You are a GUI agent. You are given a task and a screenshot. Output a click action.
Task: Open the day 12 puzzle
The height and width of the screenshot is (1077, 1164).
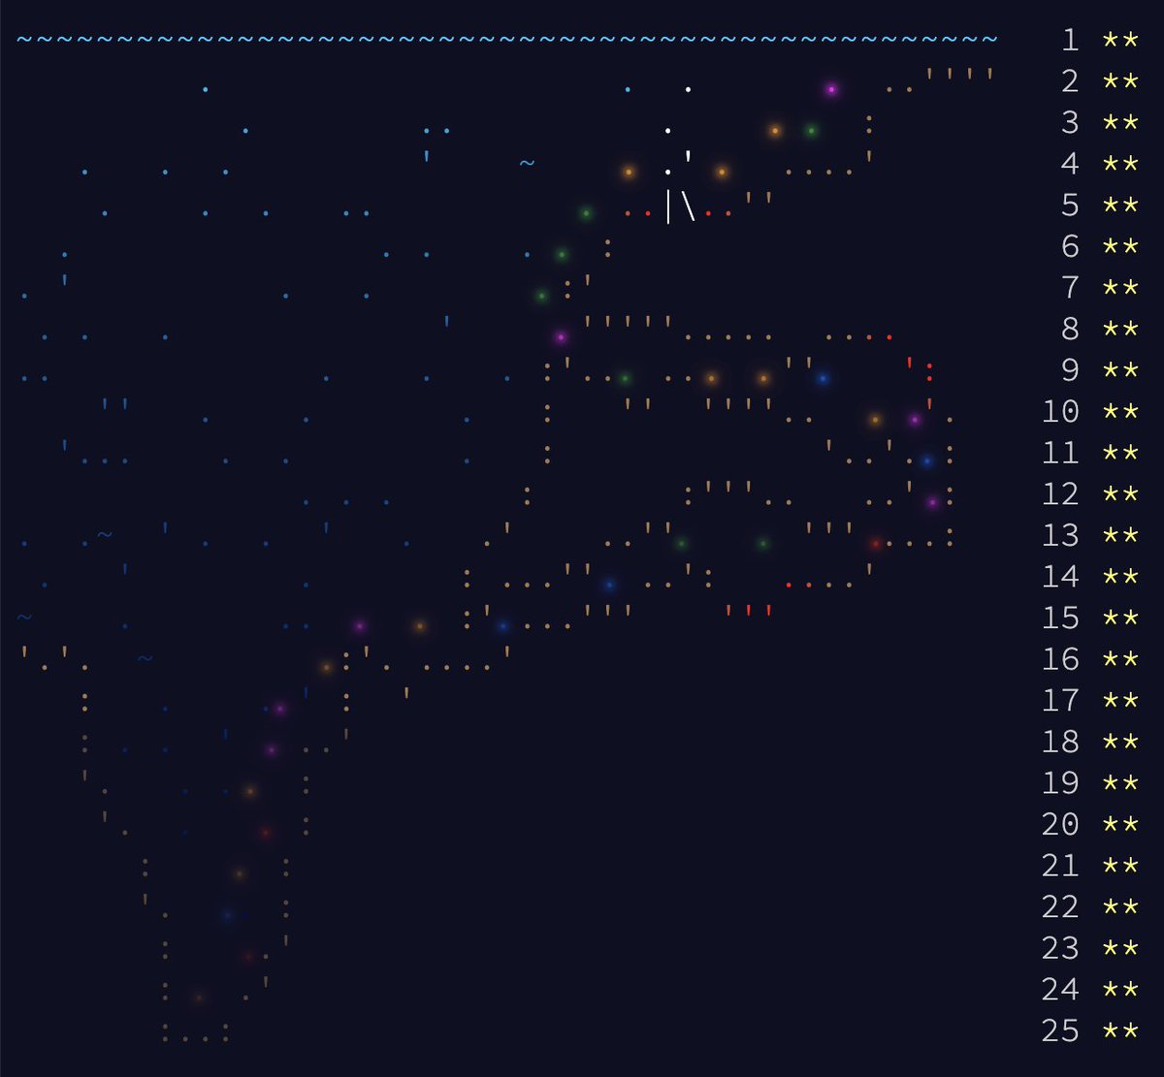pyautogui.click(x=1060, y=493)
